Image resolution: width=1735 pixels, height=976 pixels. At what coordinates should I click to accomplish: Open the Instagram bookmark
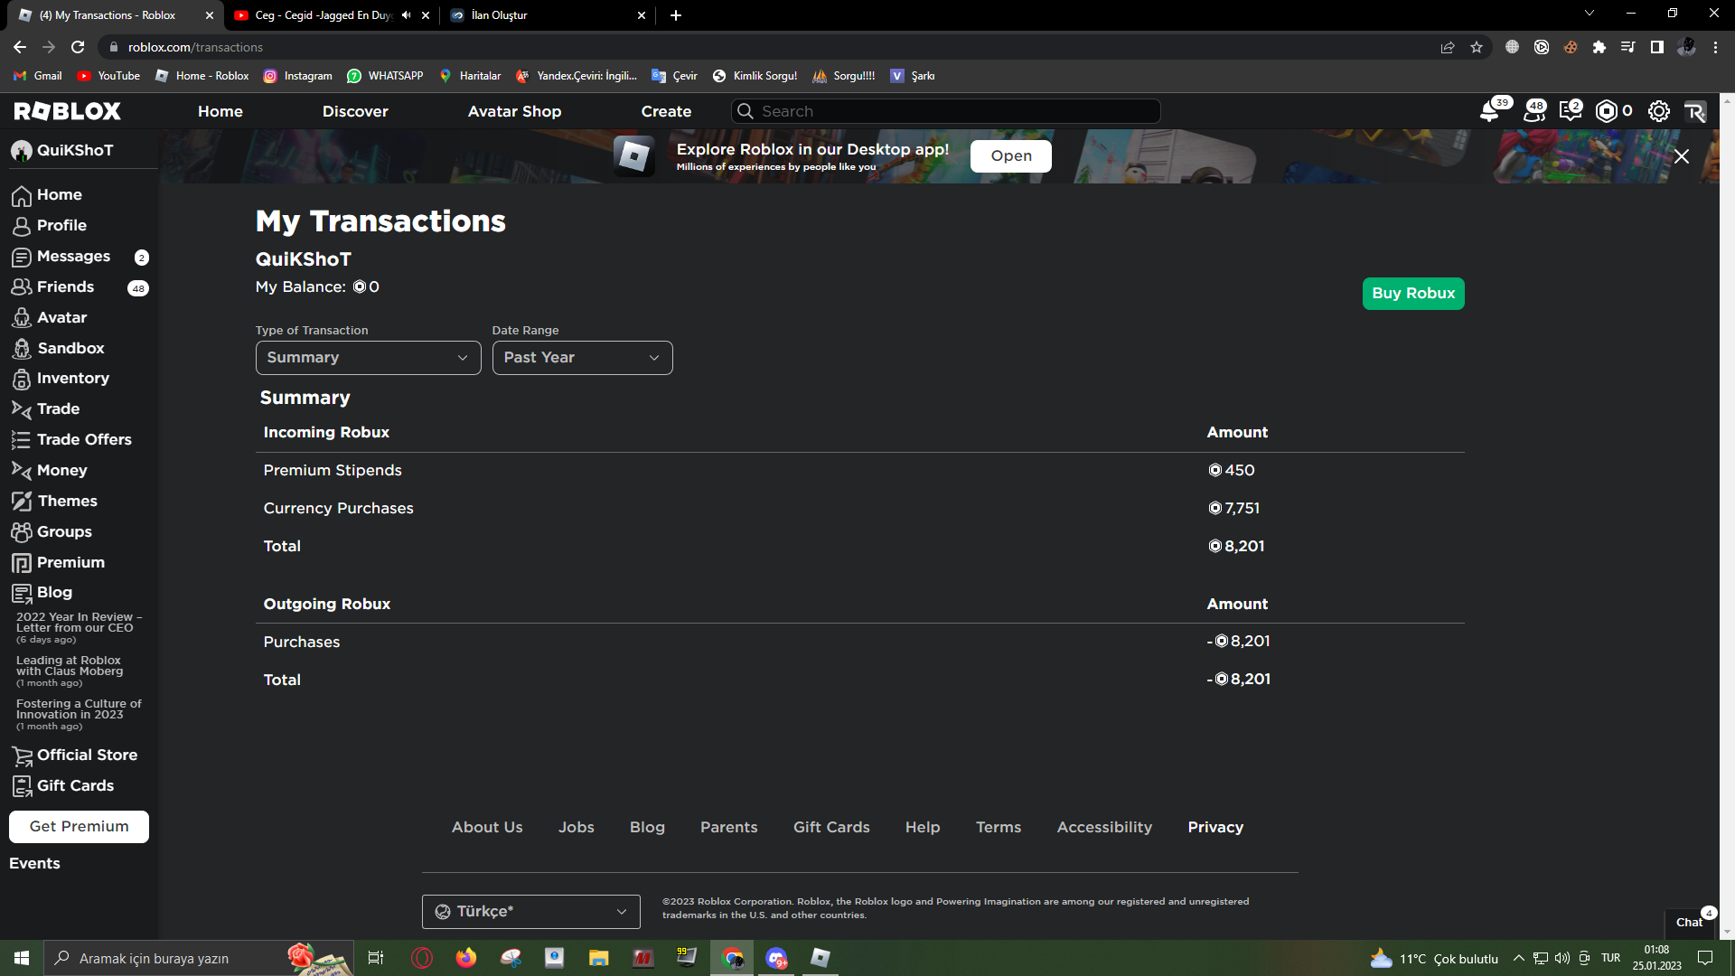click(x=297, y=76)
